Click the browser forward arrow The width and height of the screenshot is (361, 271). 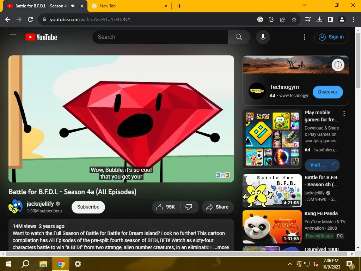point(19,20)
